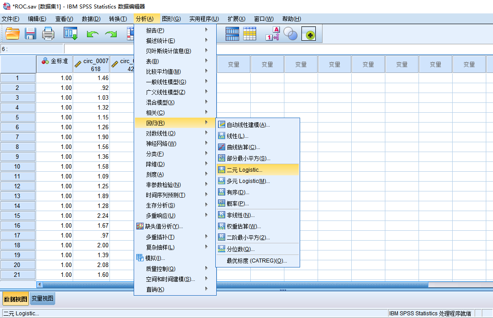This screenshot has height=318, width=493.
Task: Select Ordinal regression 有序(D)
Action: [x=257, y=192]
